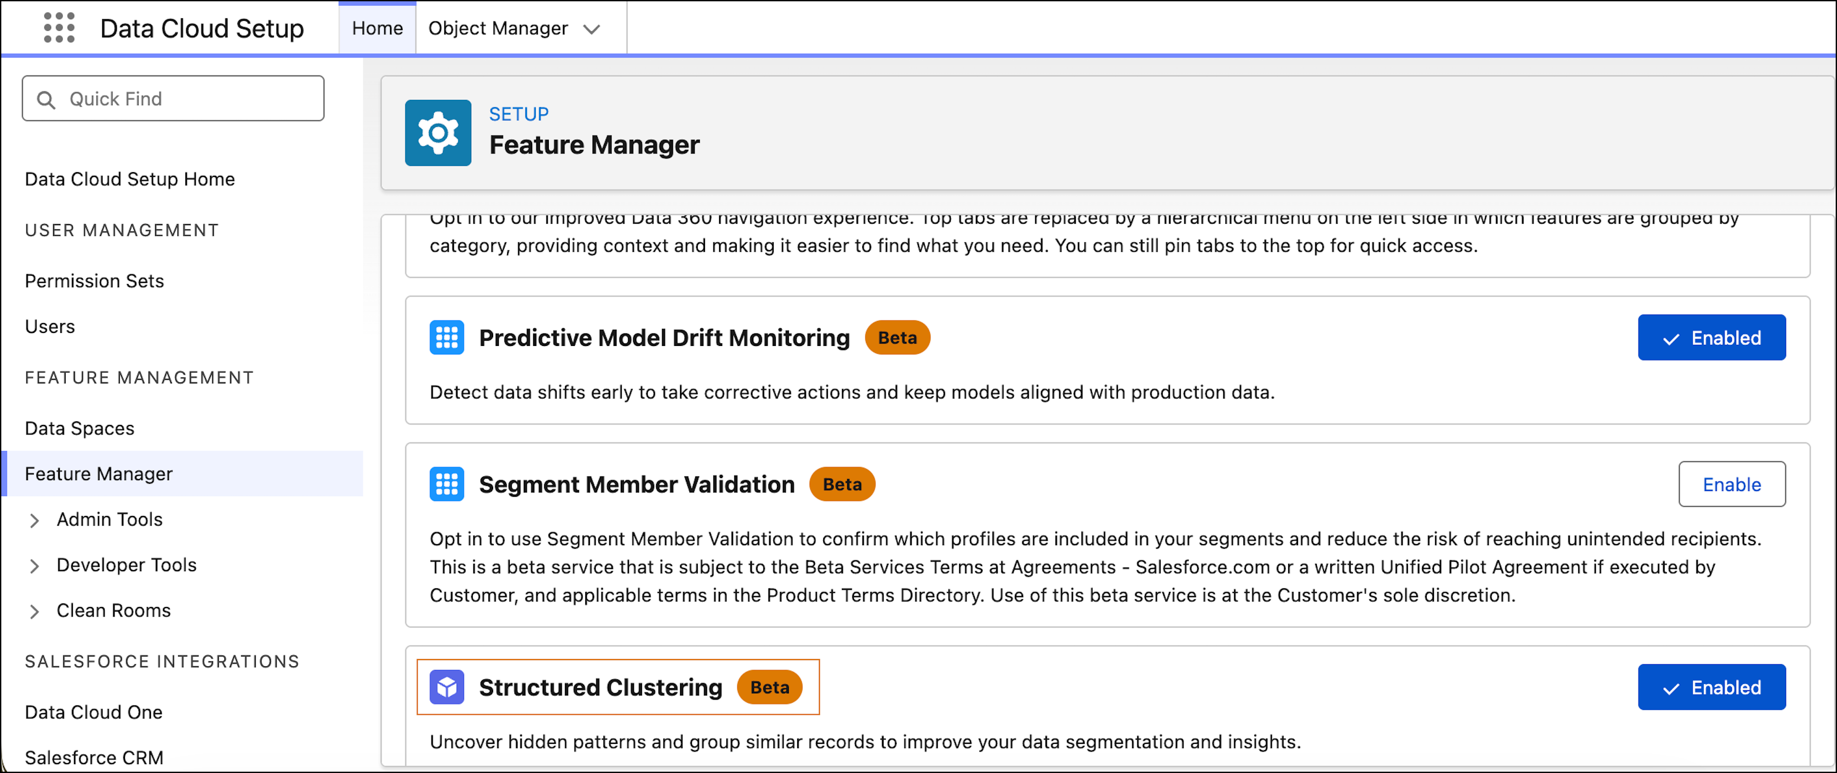Open Data Spaces in sidebar
1837x773 pixels.
pyautogui.click(x=80, y=428)
